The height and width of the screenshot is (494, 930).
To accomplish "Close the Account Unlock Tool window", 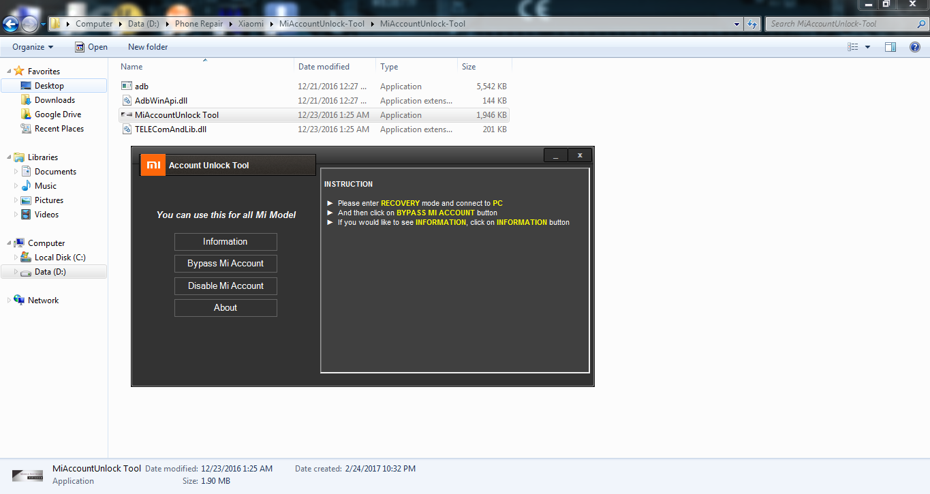I will point(580,155).
